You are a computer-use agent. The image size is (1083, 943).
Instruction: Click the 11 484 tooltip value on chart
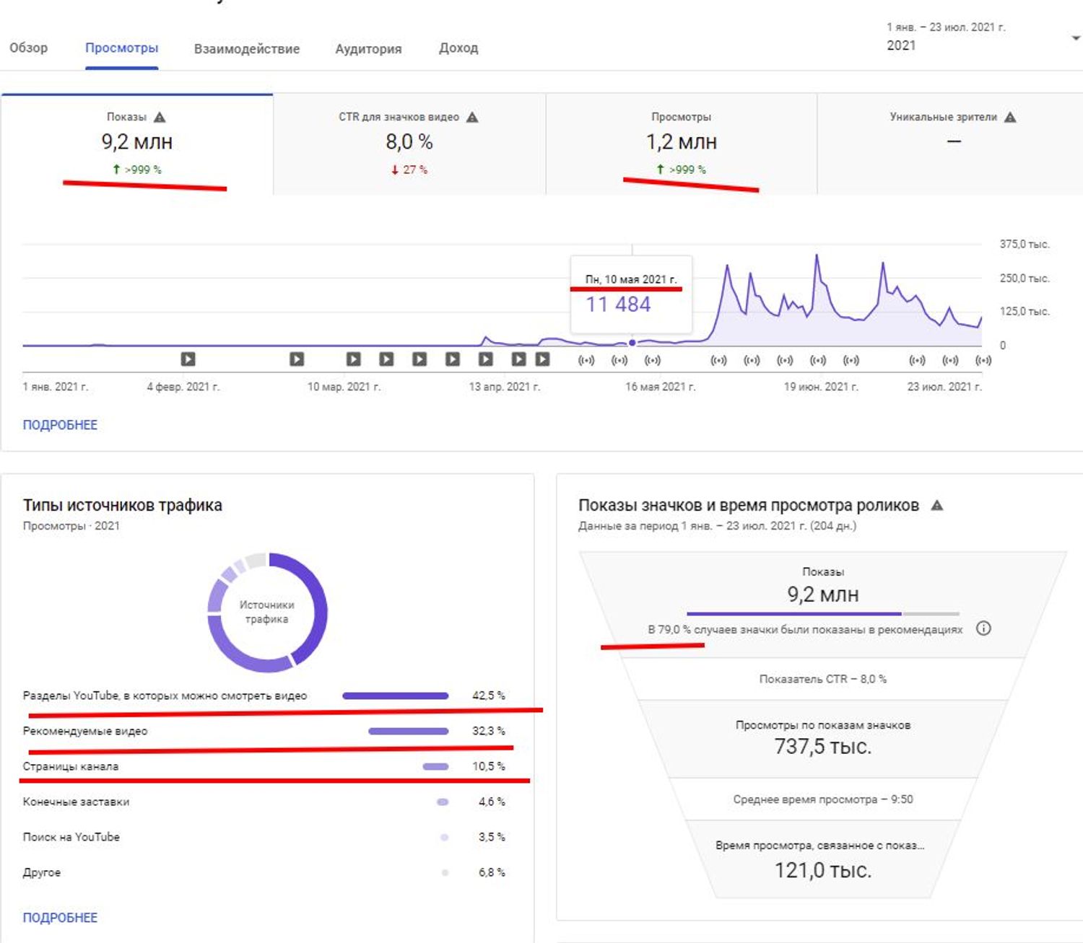tap(618, 304)
